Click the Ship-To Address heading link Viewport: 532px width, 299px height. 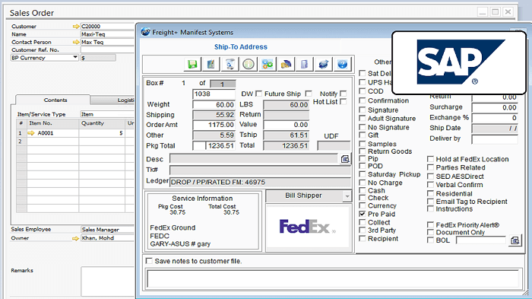coord(241,47)
